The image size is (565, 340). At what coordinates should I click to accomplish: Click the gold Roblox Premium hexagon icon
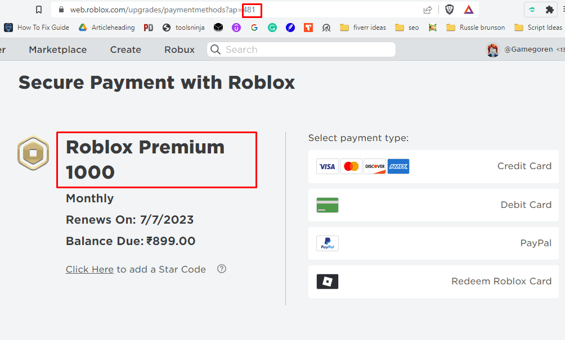[33, 153]
